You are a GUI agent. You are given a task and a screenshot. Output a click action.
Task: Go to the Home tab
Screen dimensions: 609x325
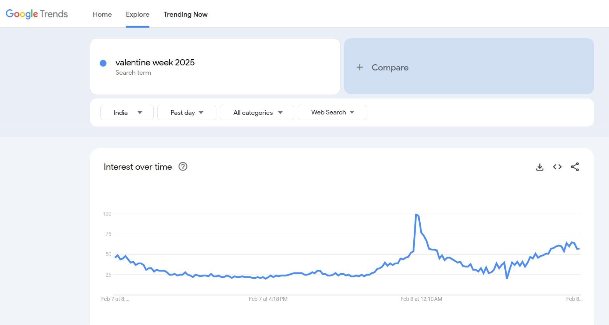(x=102, y=14)
